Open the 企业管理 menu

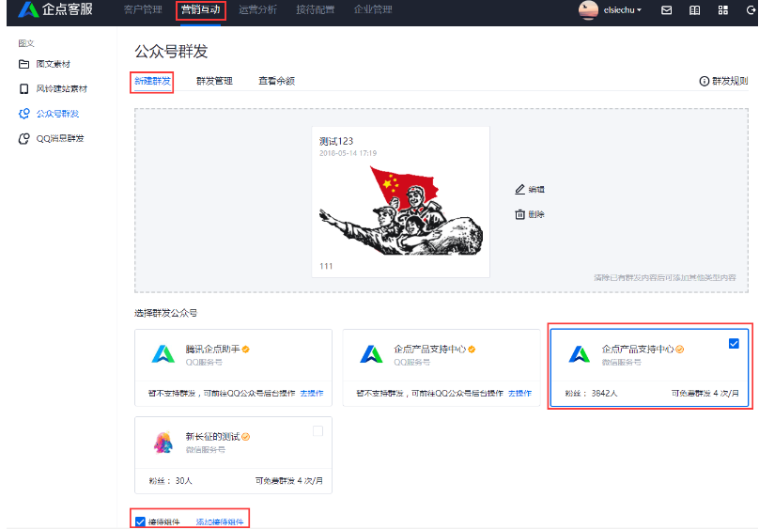[x=373, y=9]
